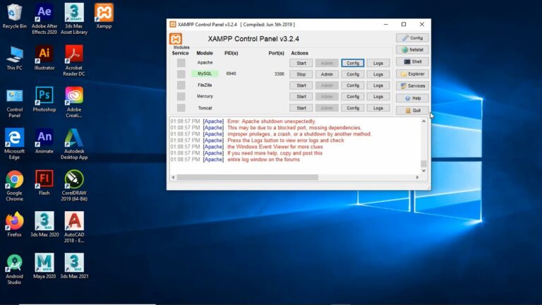Select the Microsoft Edge desktop icon

(14, 144)
